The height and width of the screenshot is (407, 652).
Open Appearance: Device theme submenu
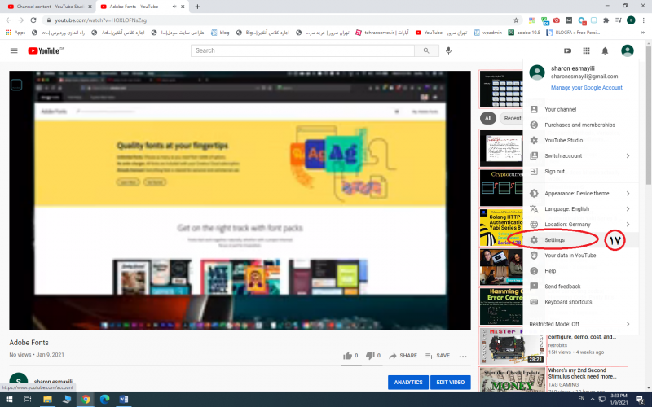580,194
